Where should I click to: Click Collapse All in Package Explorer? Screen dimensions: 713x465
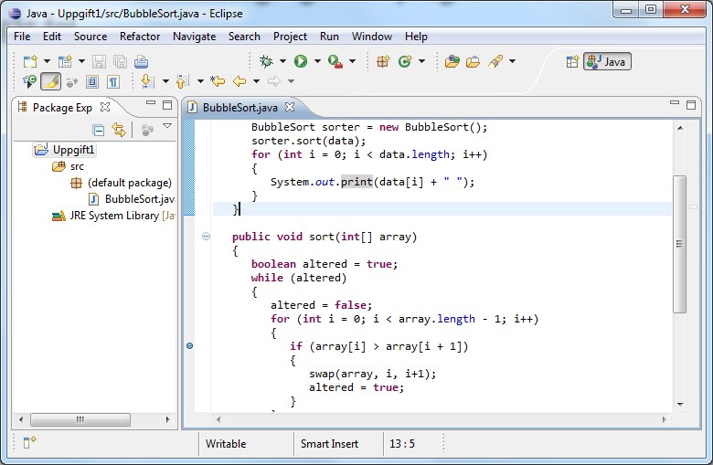(98, 131)
